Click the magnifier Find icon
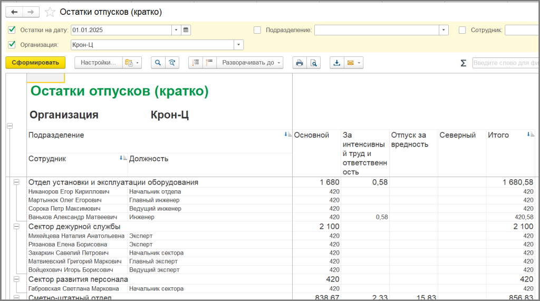 pyautogui.click(x=158, y=63)
